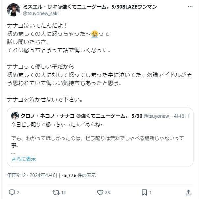This screenshot has width=200, height=199.
Task: Click the quoted handle @tsuyonew_
Action: point(157,116)
